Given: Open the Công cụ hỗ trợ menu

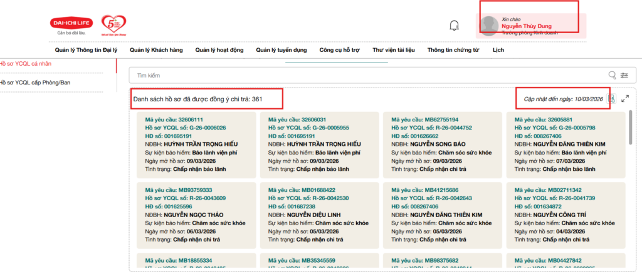Looking at the screenshot, I should click(x=340, y=50).
